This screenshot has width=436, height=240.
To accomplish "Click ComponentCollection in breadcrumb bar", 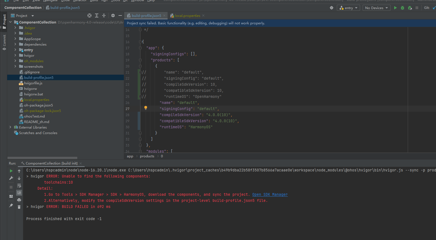I will (23, 7).
